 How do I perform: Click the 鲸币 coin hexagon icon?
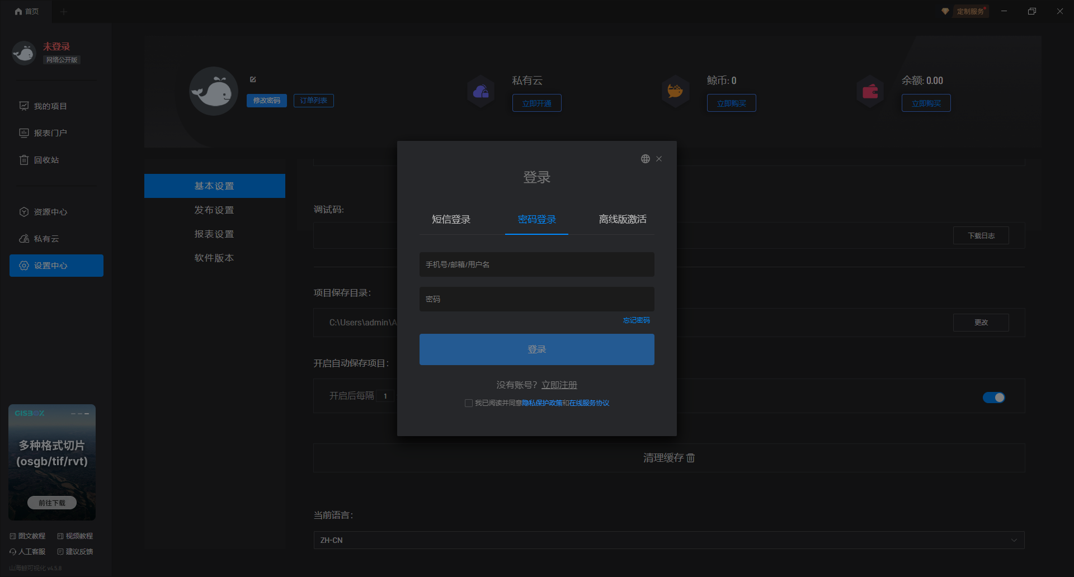click(675, 92)
